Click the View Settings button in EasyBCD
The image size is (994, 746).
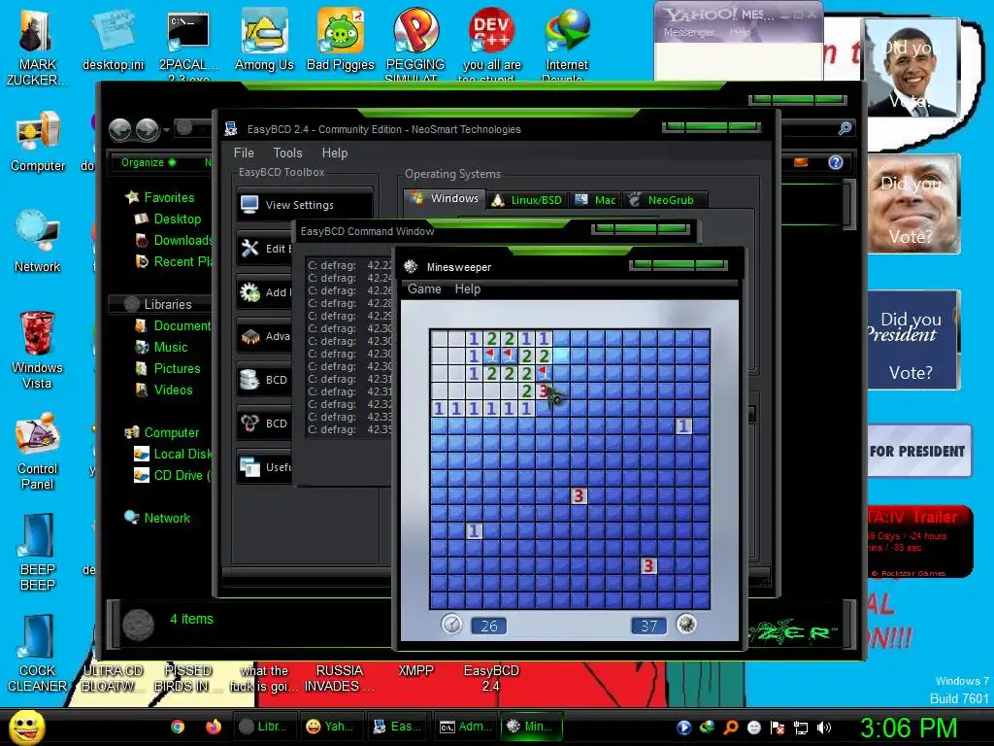[304, 204]
